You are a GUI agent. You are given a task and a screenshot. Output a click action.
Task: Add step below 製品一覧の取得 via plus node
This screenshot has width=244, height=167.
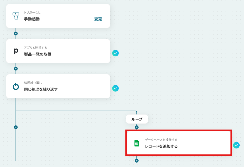[x=16, y=69]
